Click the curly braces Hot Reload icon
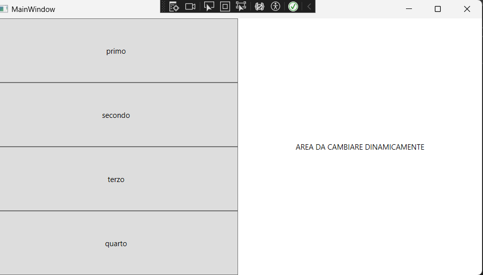Screen dimensions: 483x275 pos(259,6)
